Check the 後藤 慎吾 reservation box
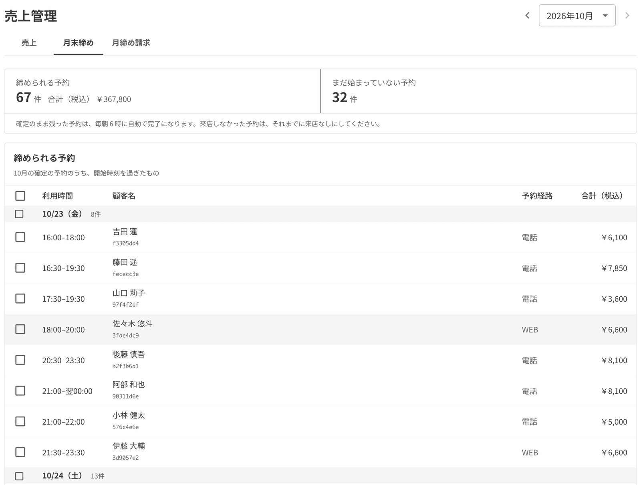641x485 pixels. (x=20, y=360)
